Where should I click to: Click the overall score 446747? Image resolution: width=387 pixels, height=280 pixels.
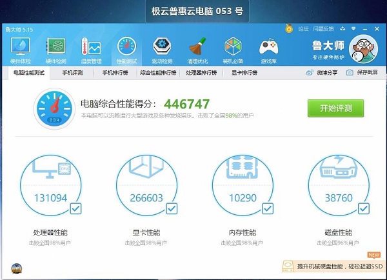[187, 105]
